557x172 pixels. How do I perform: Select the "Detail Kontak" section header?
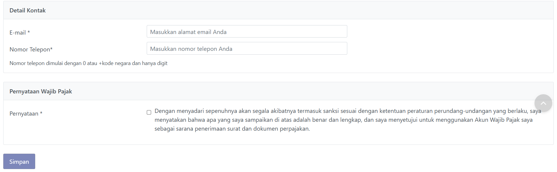pos(28,10)
